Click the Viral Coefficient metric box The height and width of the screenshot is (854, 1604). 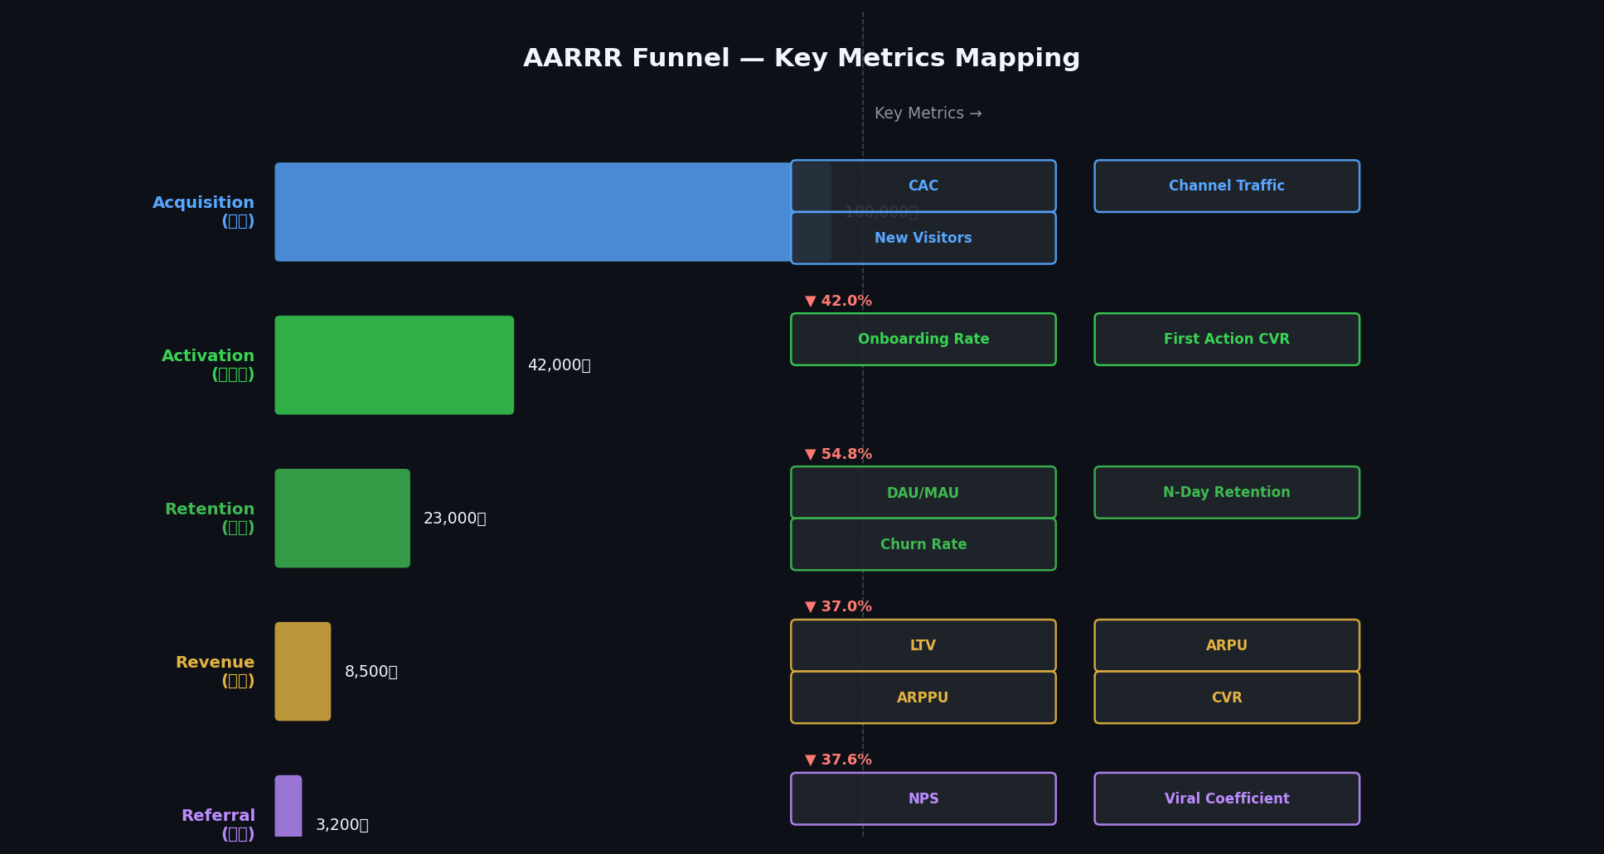1226,799
